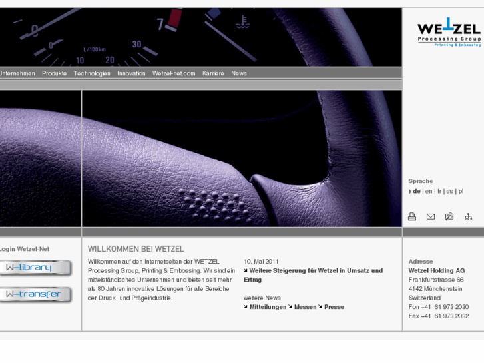Click the W-library login button

click(35, 268)
